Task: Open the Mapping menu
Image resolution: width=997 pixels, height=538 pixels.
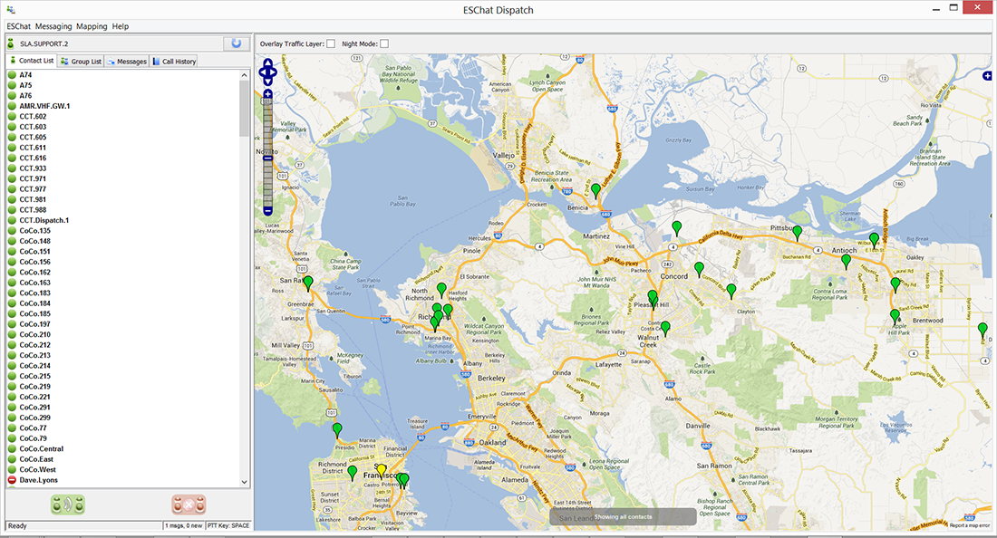Action: 91,26
